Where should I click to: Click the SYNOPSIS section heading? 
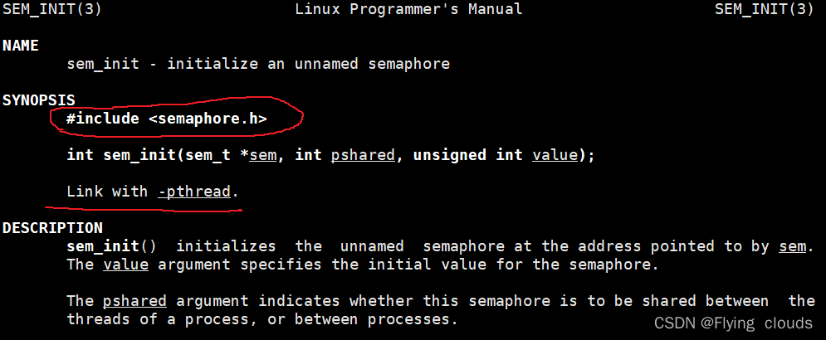pos(39,100)
